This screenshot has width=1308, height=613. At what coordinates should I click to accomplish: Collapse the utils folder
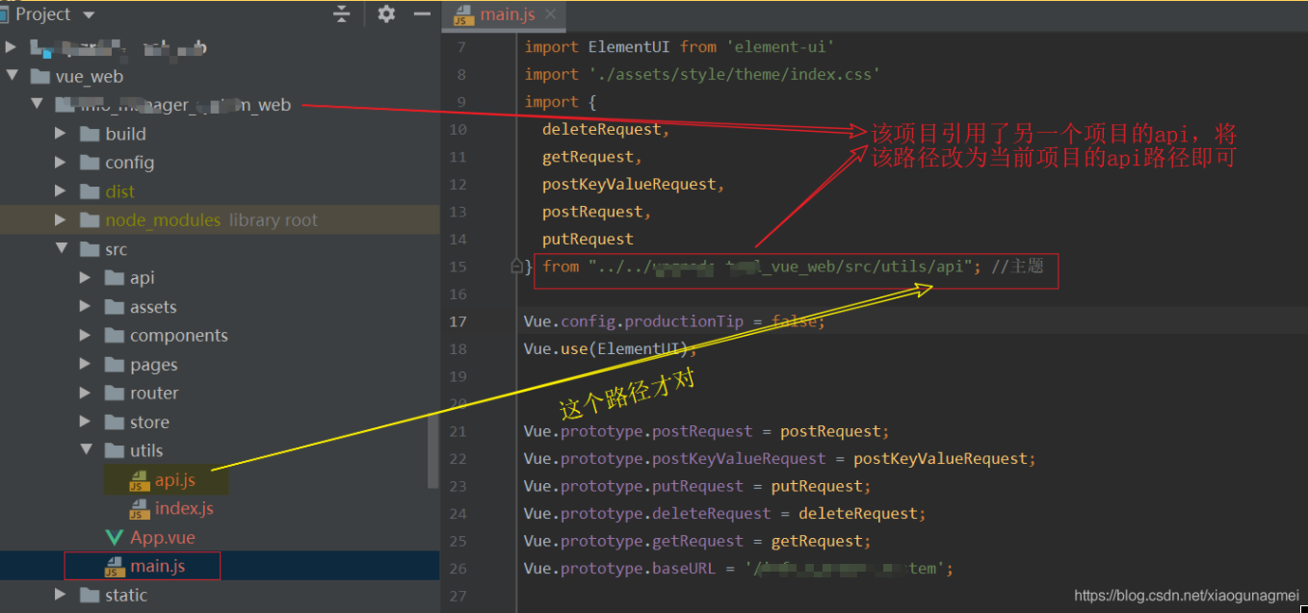tap(83, 450)
